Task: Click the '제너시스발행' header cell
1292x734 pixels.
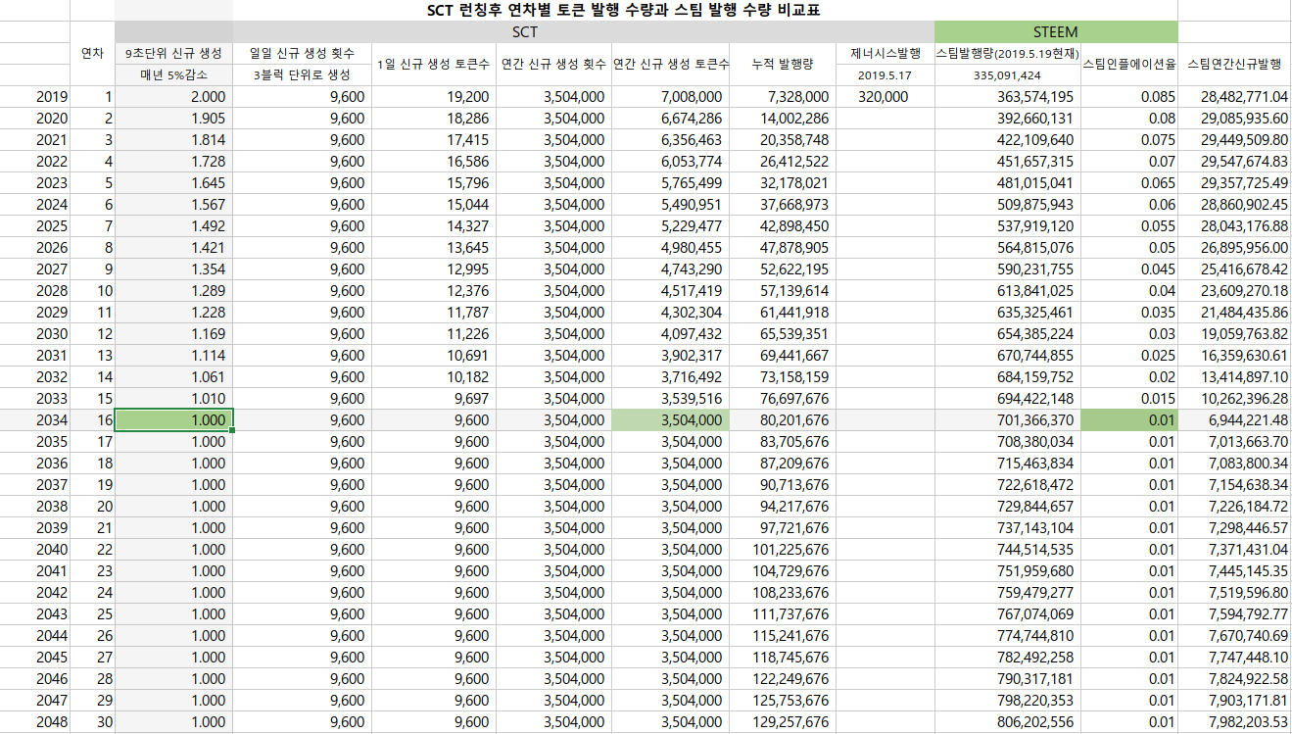Action: click(x=885, y=54)
